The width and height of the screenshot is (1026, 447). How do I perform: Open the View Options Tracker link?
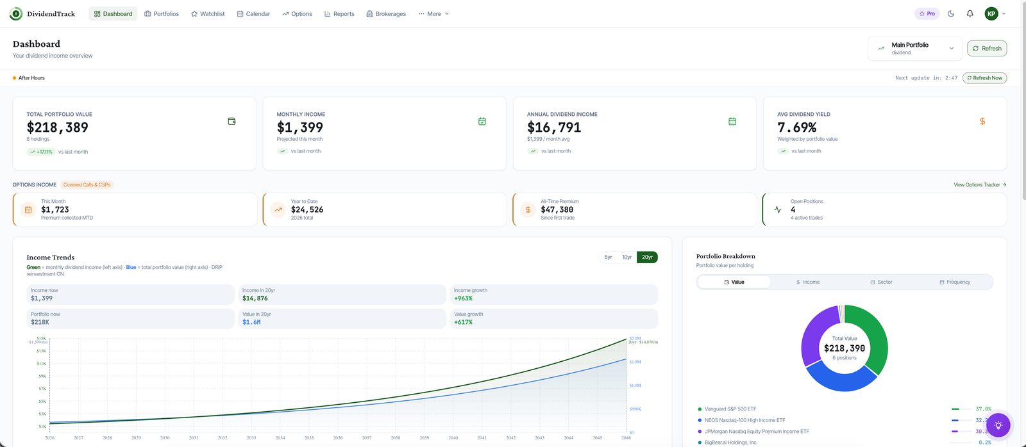click(980, 185)
